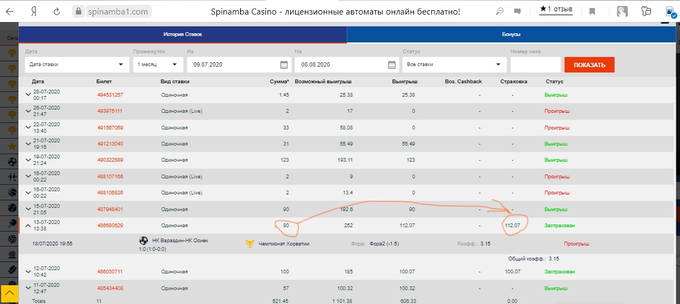Select the volleyball sport icon in sidebar
Viewport: 680px width, 304px height.
pyautogui.click(x=12, y=238)
